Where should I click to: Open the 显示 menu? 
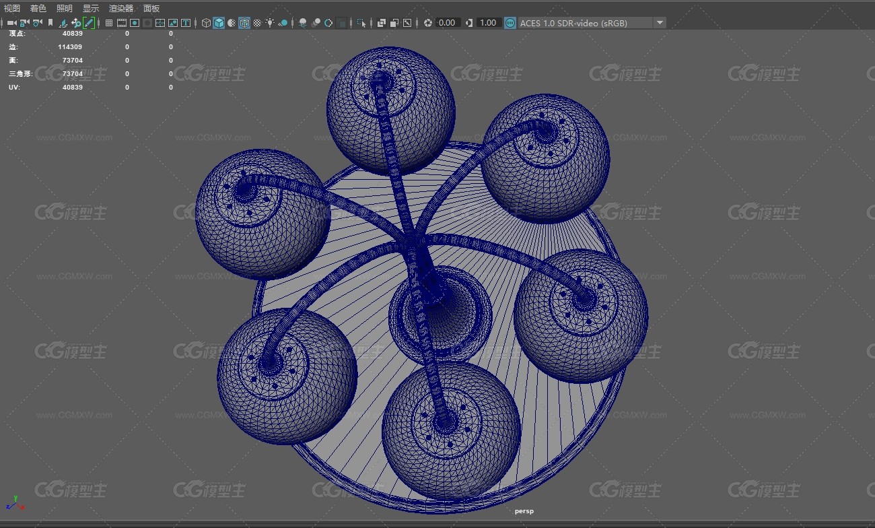pyautogui.click(x=91, y=8)
